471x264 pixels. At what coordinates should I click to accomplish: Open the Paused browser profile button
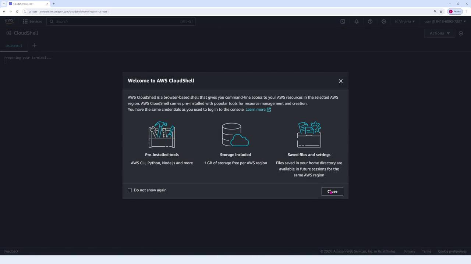click(455, 12)
